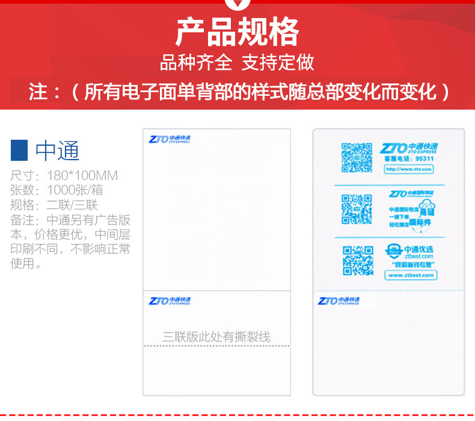Screen dimensions: 475x421
Task: Click ZTO logo atop the left label
Action: pos(170,139)
